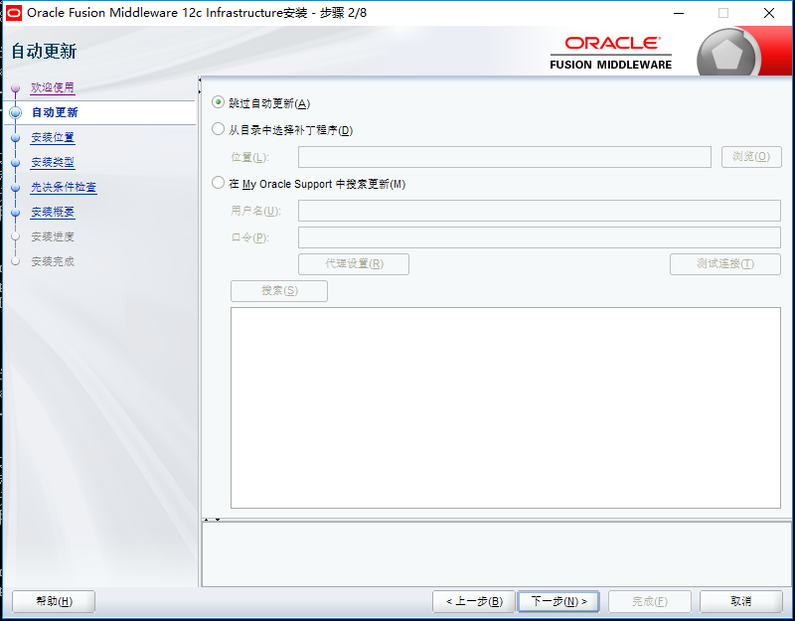The image size is (795, 621).
Task: Click the 位置(L) path input field
Action: [505, 157]
